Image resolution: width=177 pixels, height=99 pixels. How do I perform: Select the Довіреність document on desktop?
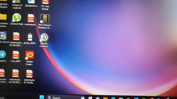[31, 4]
